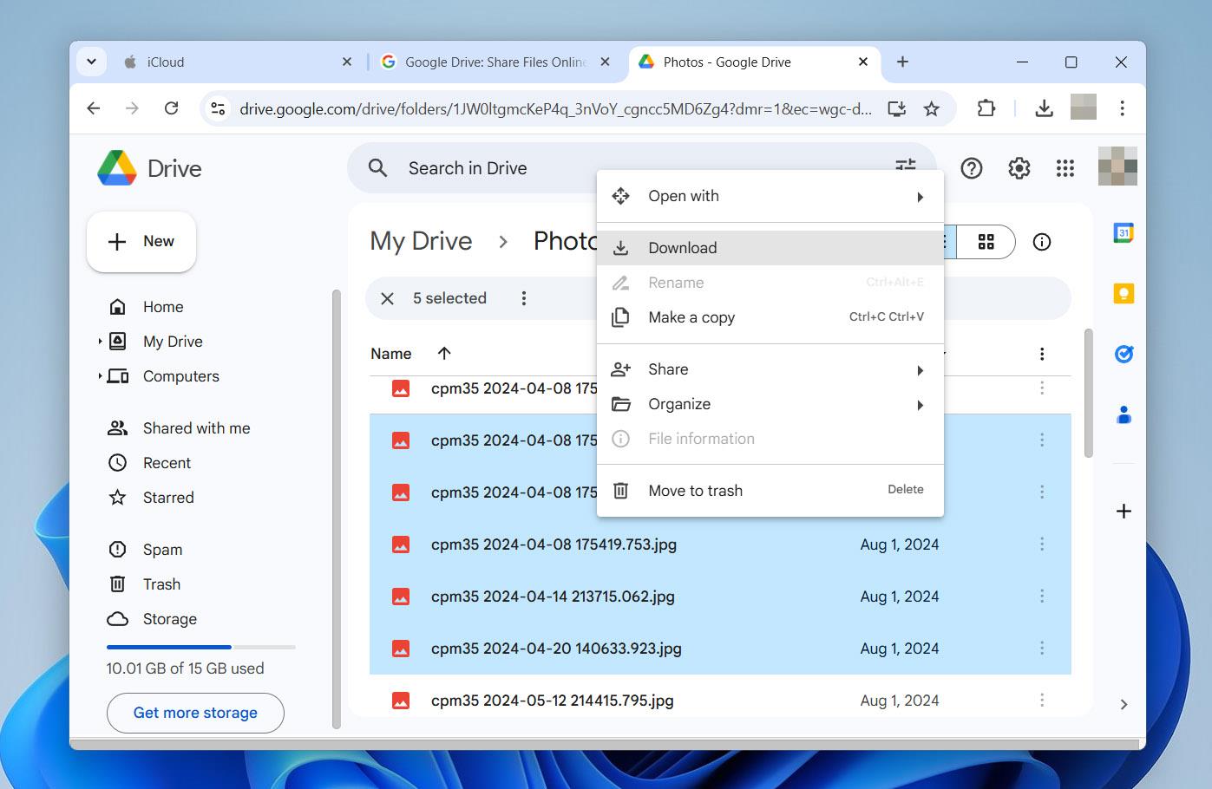Open Shared with me
1212x789 pixels.
(196, 428)
